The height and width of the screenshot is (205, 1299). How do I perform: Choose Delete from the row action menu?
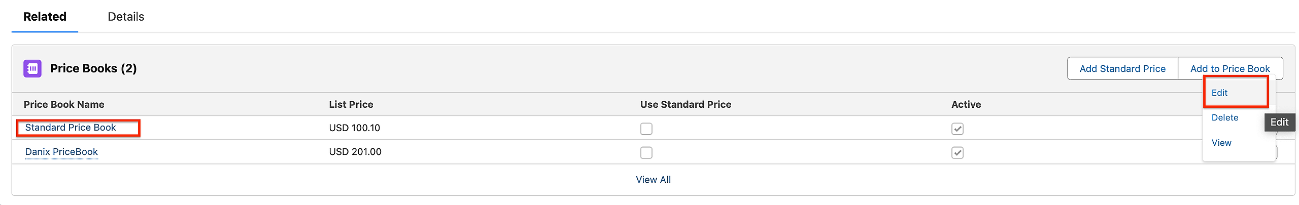(x=1224, y=117)
